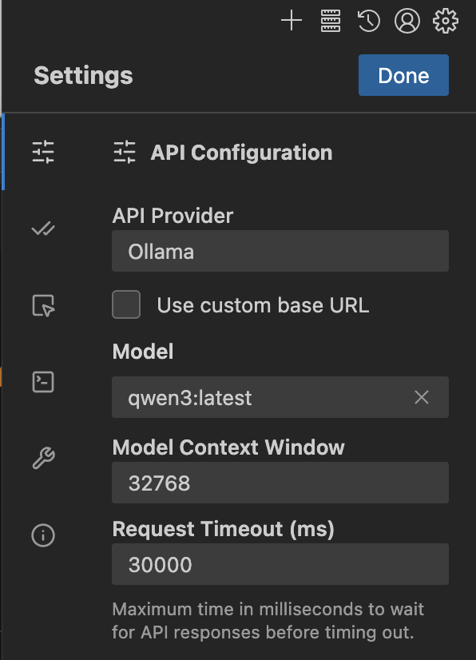The width and height of the screenshot is (476, 660).
Task: Enable the Use custom base URL checkbox
Action: pos(126,305)
